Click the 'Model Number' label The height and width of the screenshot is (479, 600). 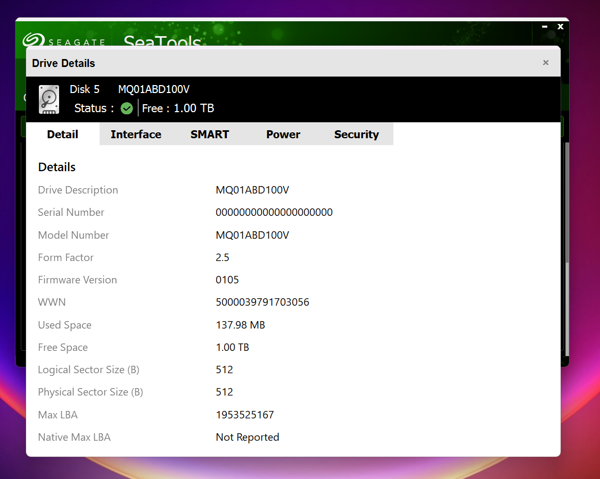click(73, 235)
